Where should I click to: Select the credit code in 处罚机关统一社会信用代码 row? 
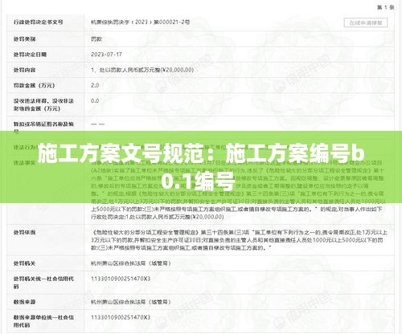[x=121, y=279]
